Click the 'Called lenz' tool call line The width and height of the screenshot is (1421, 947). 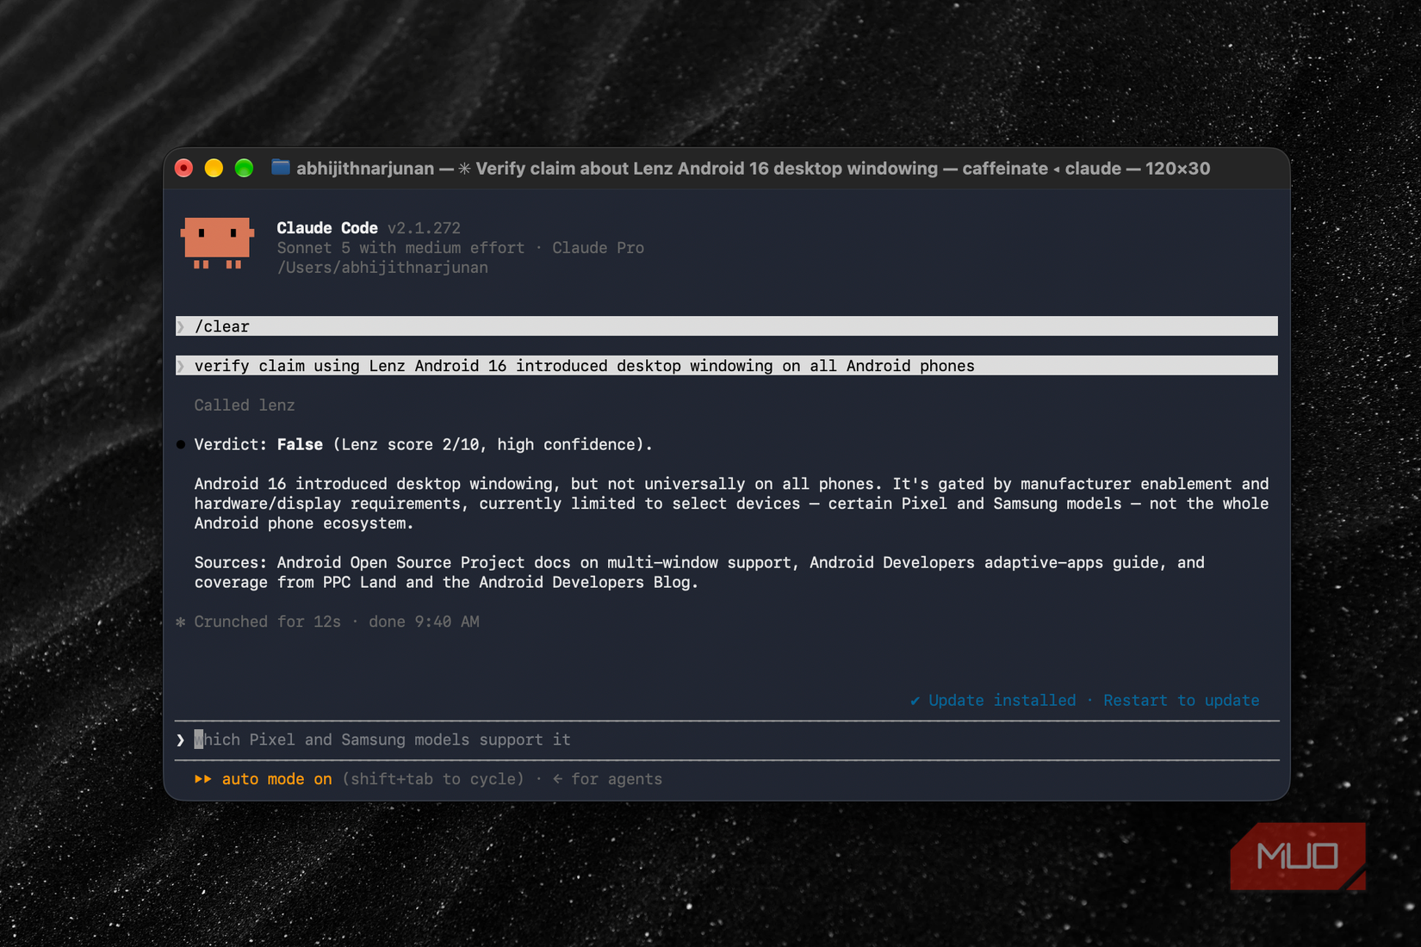point(245,405)
